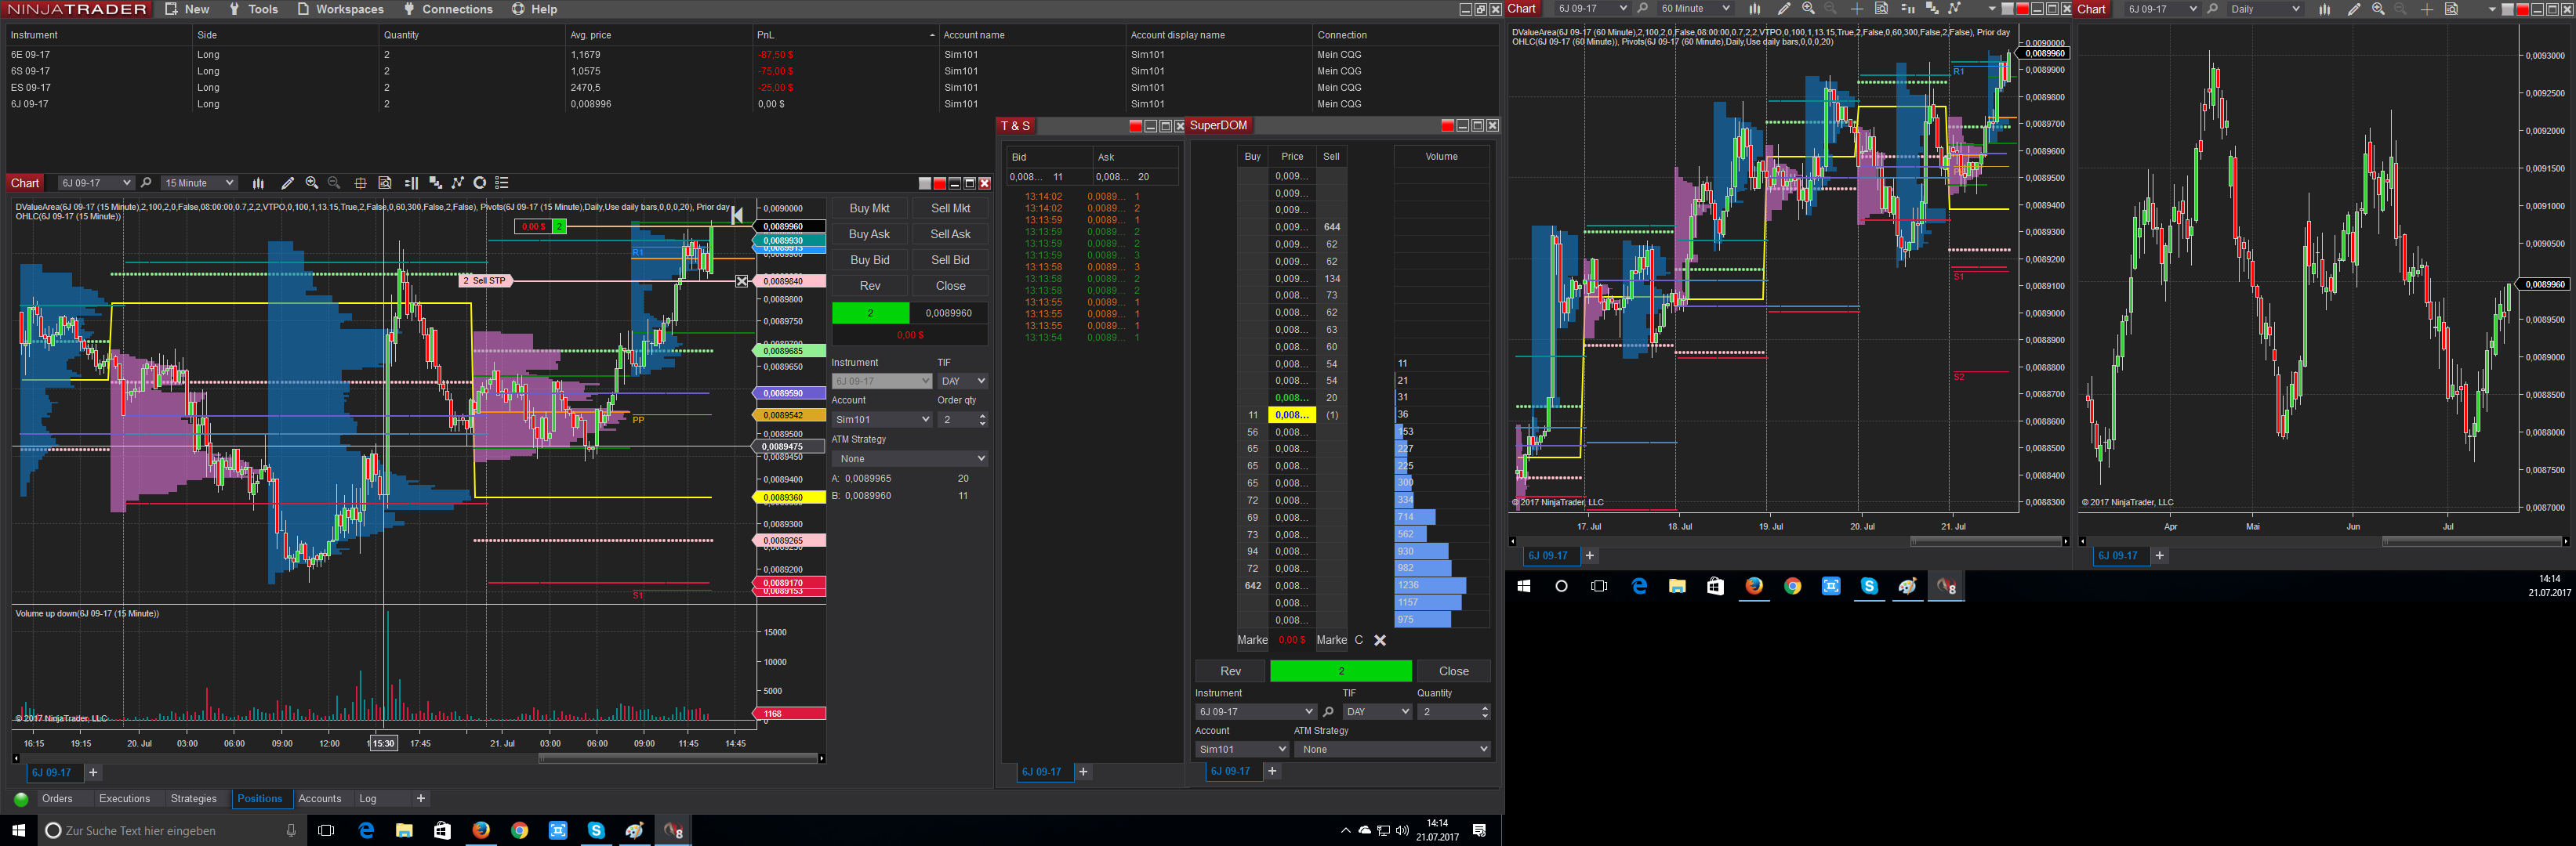
Task: Expand the 60 Minute interval dropdown
Action: click(x=1725, y=9)
